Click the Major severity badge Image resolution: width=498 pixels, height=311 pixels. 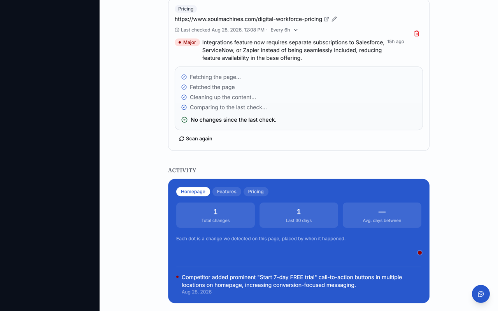(187, 42)
